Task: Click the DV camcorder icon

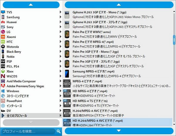Action: [3, 111]
